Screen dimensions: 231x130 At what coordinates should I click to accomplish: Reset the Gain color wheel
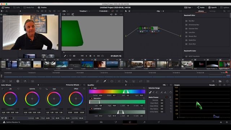point(62,89)
